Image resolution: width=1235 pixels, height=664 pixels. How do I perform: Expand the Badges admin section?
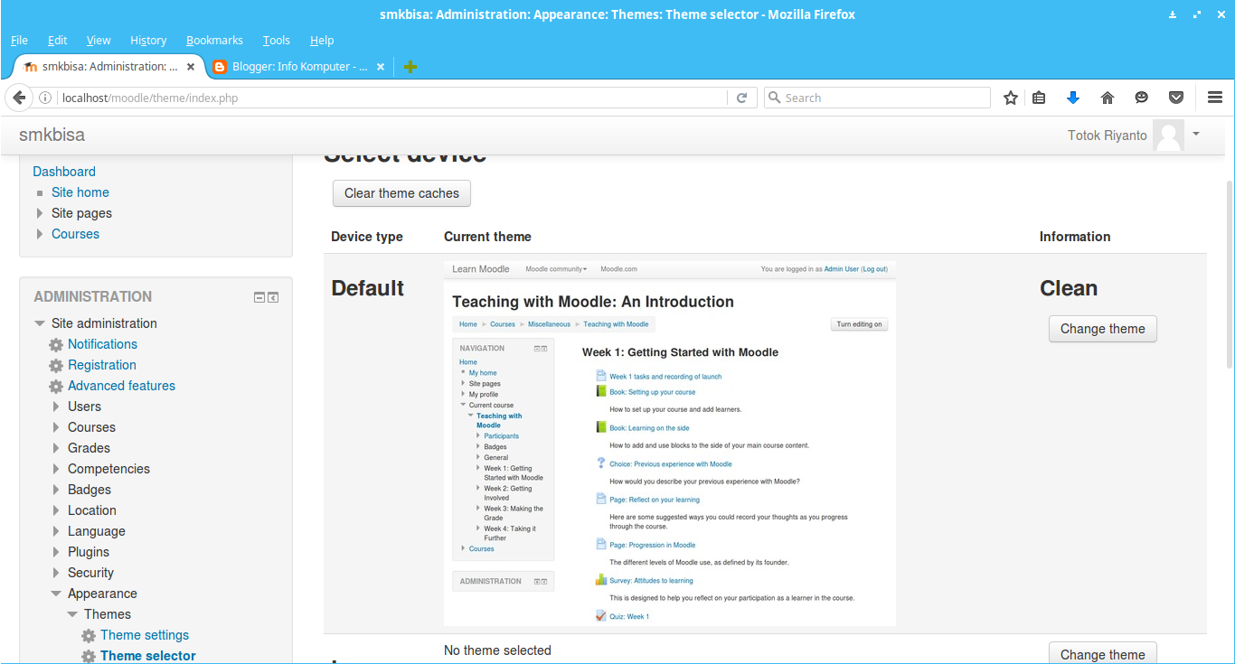56,490
